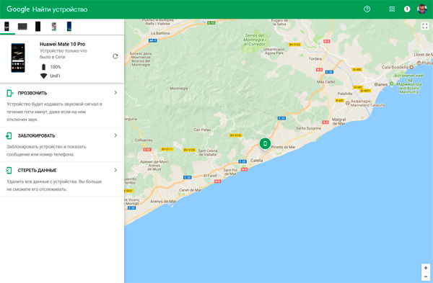The image size is (433, 283).
Task: Click the ЗАБЛОКИРОВАТЬ lock device button
Action: tap(62, 145)
